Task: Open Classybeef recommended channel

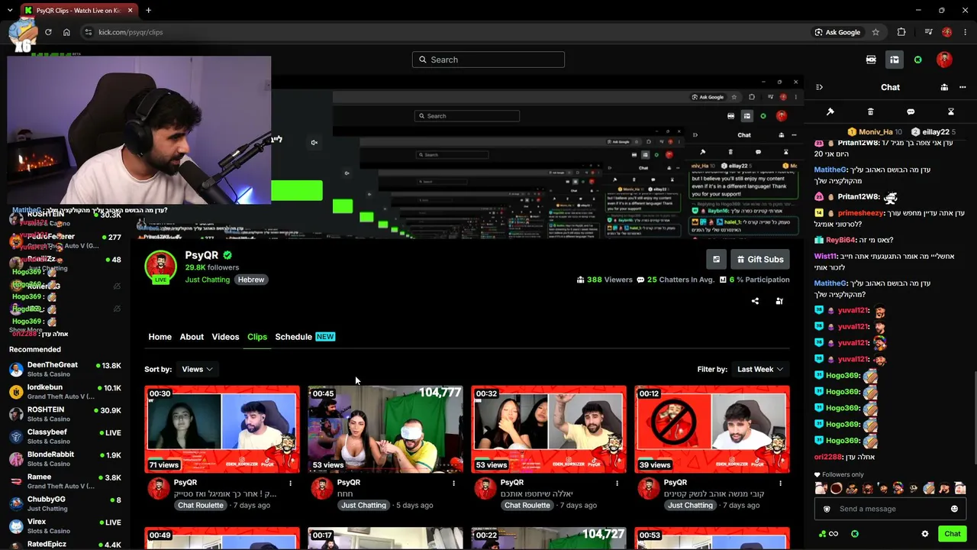Action: tap(65, 436)
